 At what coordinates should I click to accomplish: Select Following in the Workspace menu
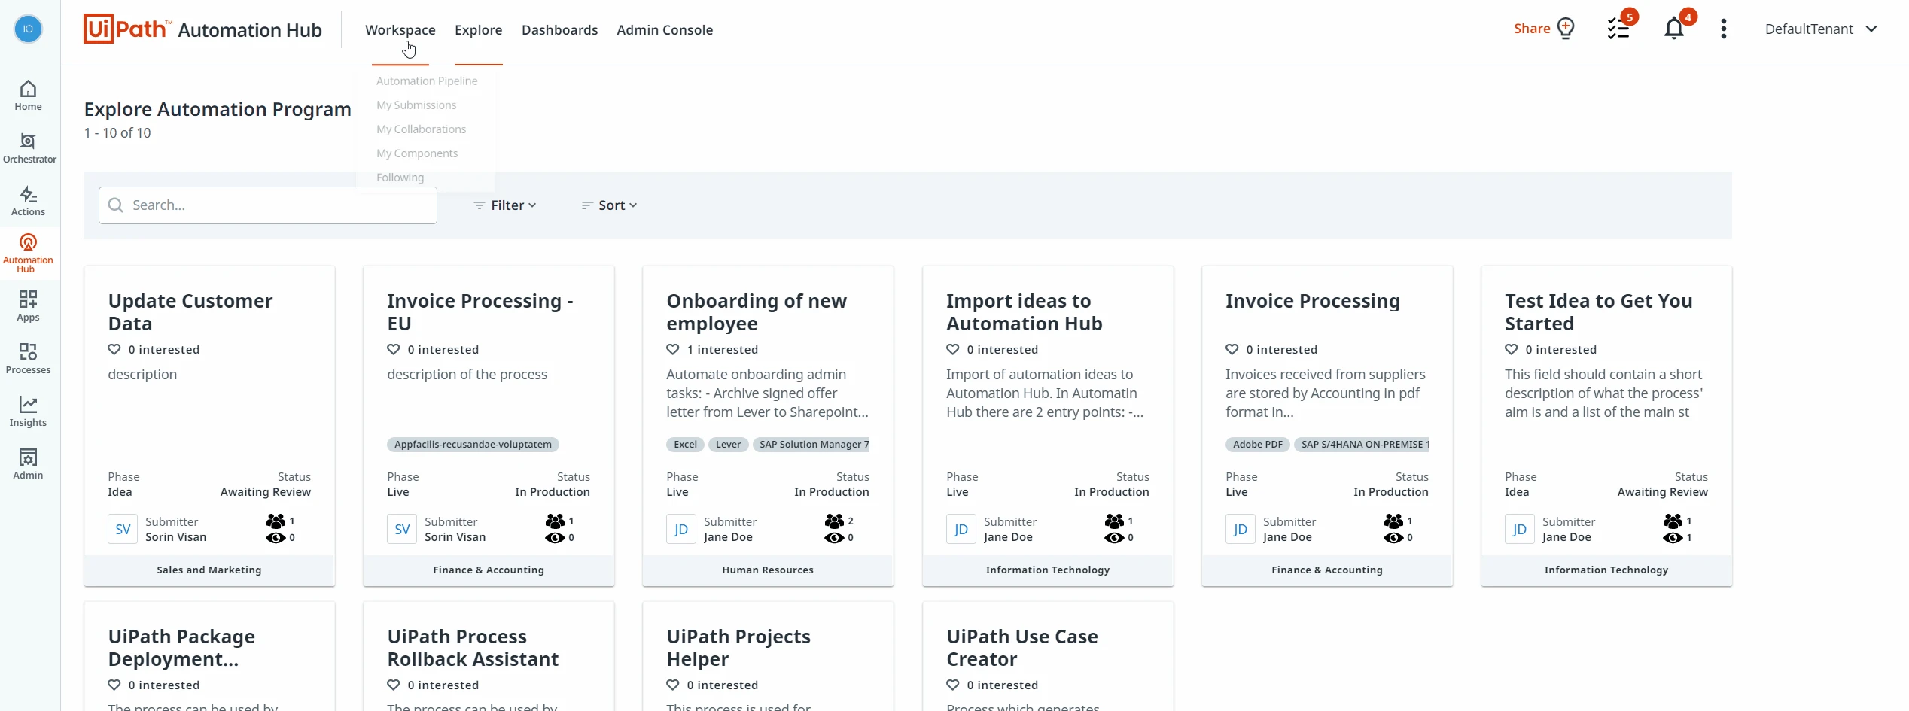400,178
